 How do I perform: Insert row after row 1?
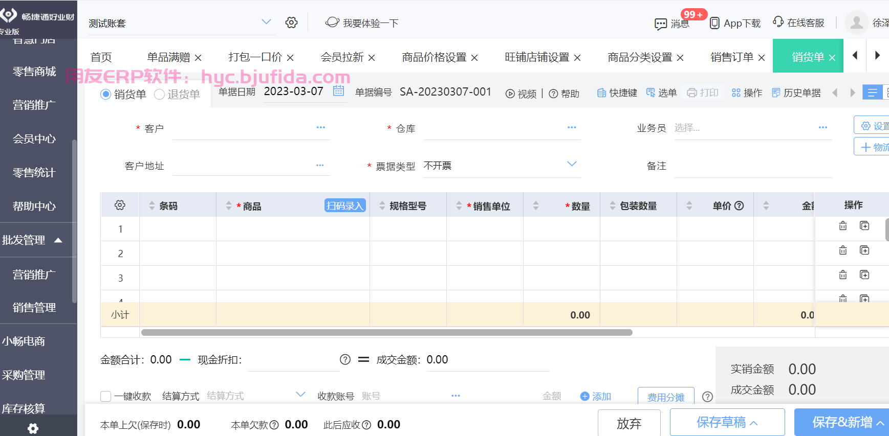tap(864, 226)
